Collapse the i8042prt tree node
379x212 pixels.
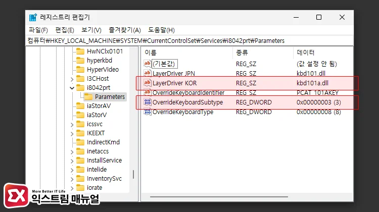click(72, 88)
